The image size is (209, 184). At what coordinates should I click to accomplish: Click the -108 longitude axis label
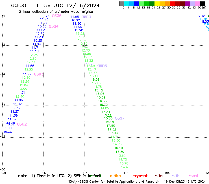[x=166, y=173]
